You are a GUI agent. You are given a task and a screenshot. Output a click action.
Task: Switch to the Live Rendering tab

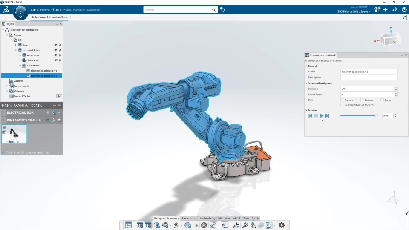point(207,218)
